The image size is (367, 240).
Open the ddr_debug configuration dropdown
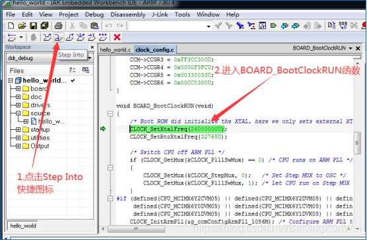point(90,58)
